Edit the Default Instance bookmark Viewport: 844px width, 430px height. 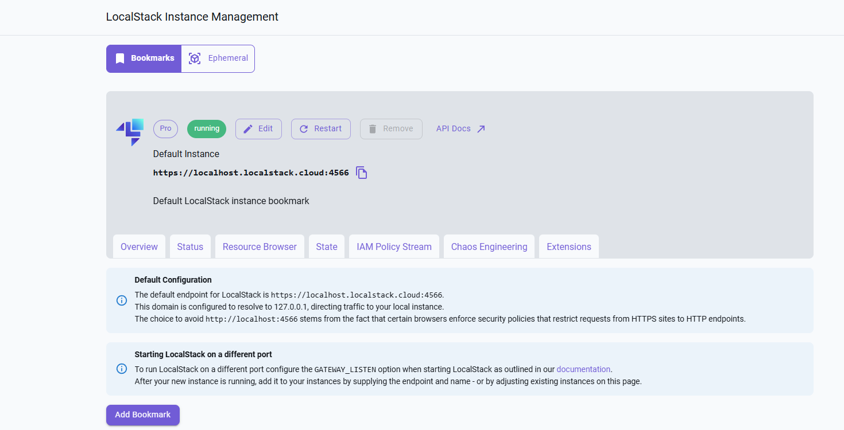pyautogui.click(x=258, y=129)
